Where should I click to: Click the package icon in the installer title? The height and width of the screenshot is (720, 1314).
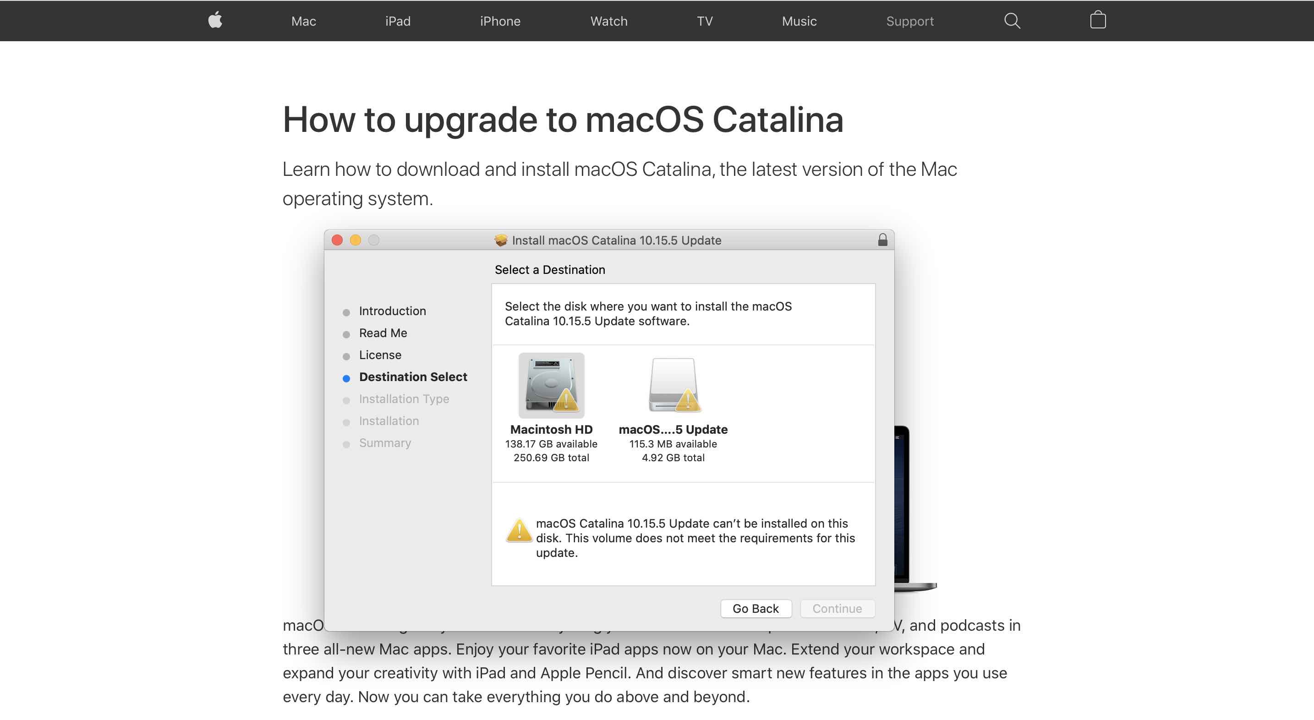(501, 240)
